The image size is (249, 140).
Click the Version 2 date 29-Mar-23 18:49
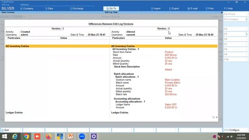(204, 35)
